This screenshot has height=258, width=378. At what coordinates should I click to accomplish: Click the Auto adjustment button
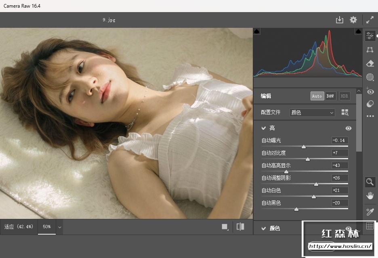point(317,96)
